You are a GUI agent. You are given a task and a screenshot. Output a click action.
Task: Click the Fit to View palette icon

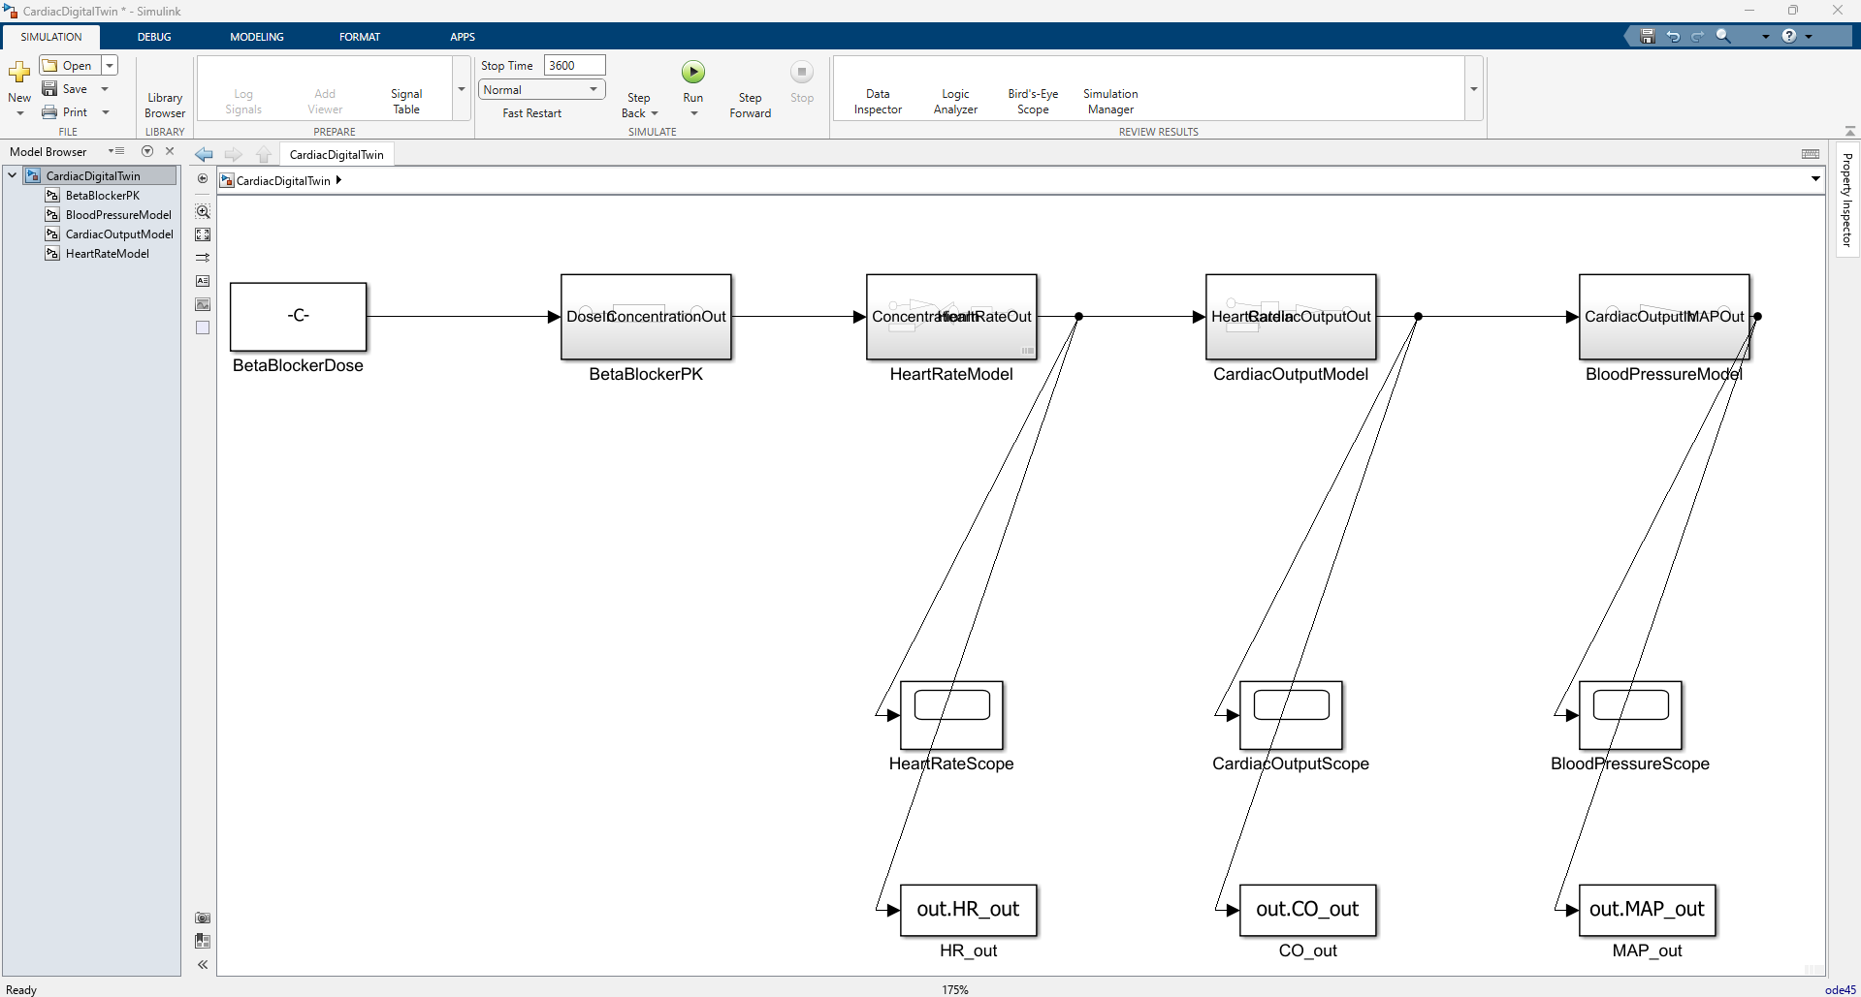click(x=203, y=234)
